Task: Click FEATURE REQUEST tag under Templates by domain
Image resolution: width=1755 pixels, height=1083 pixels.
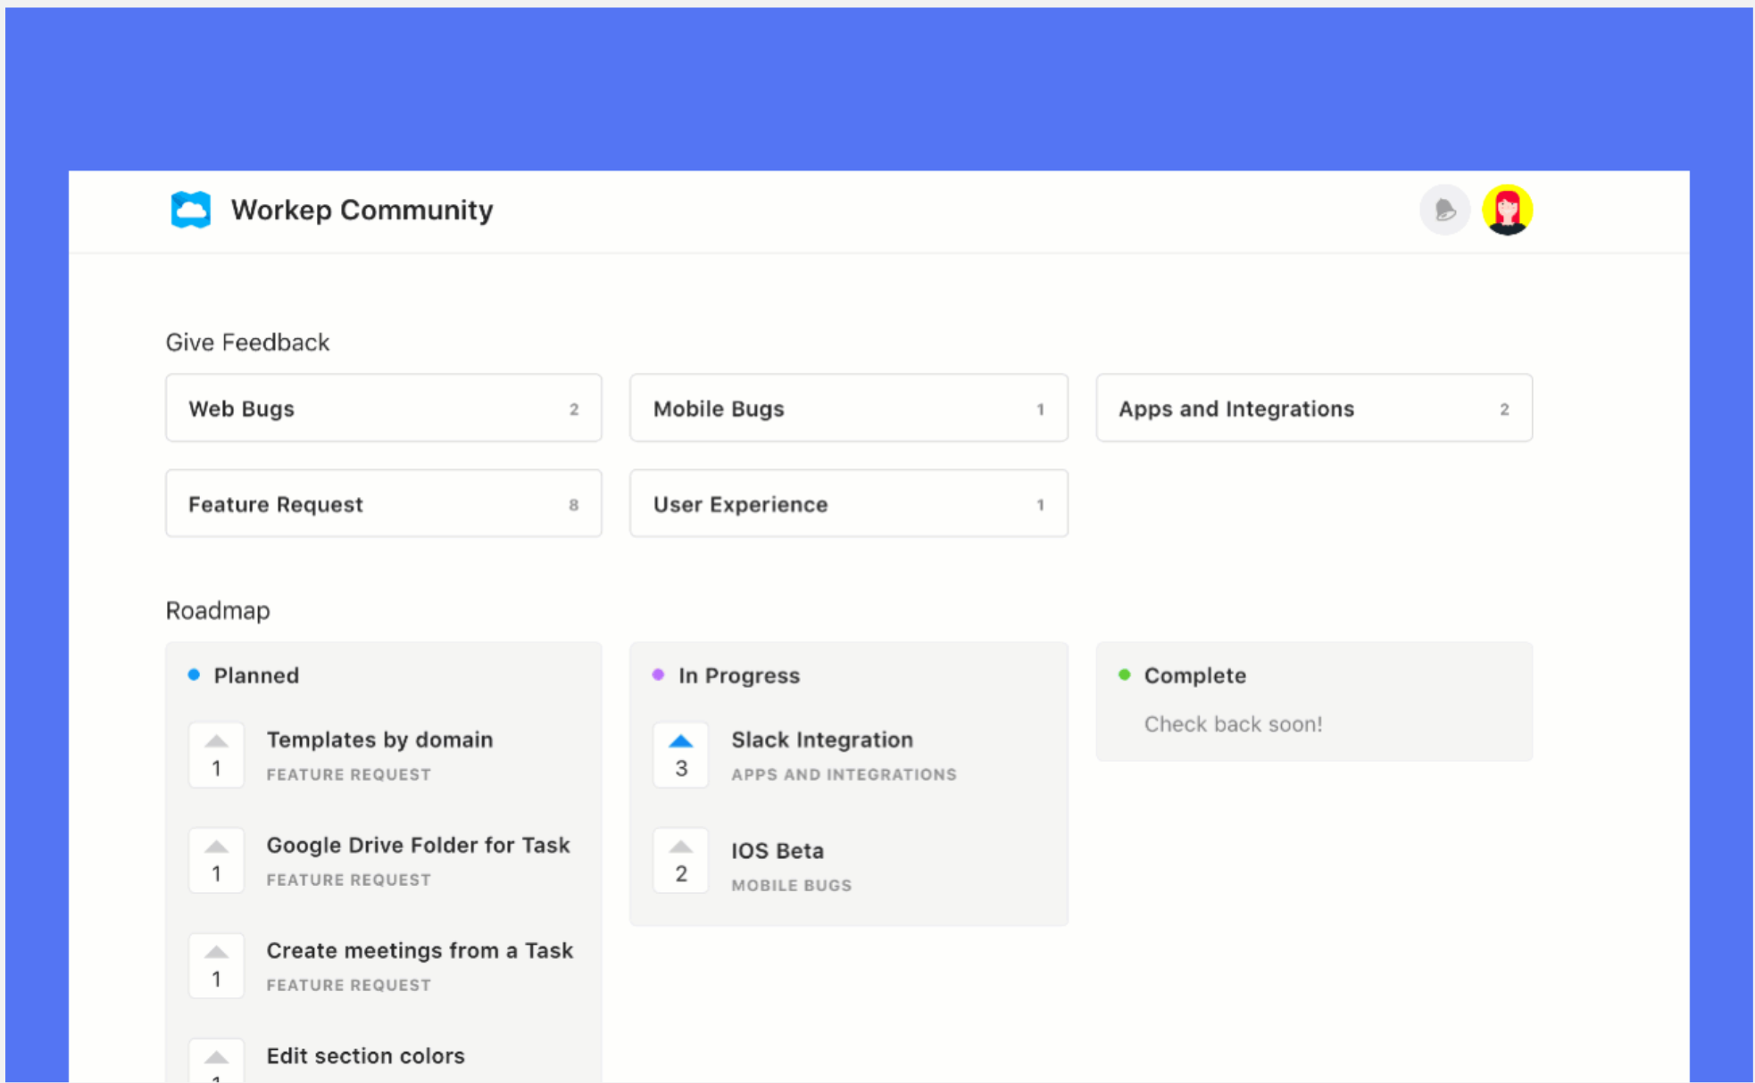Action: click(x=348, y=774)
